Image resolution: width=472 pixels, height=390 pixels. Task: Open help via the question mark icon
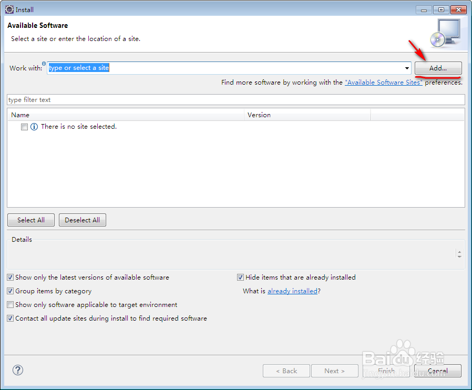(x=18, y=370)
